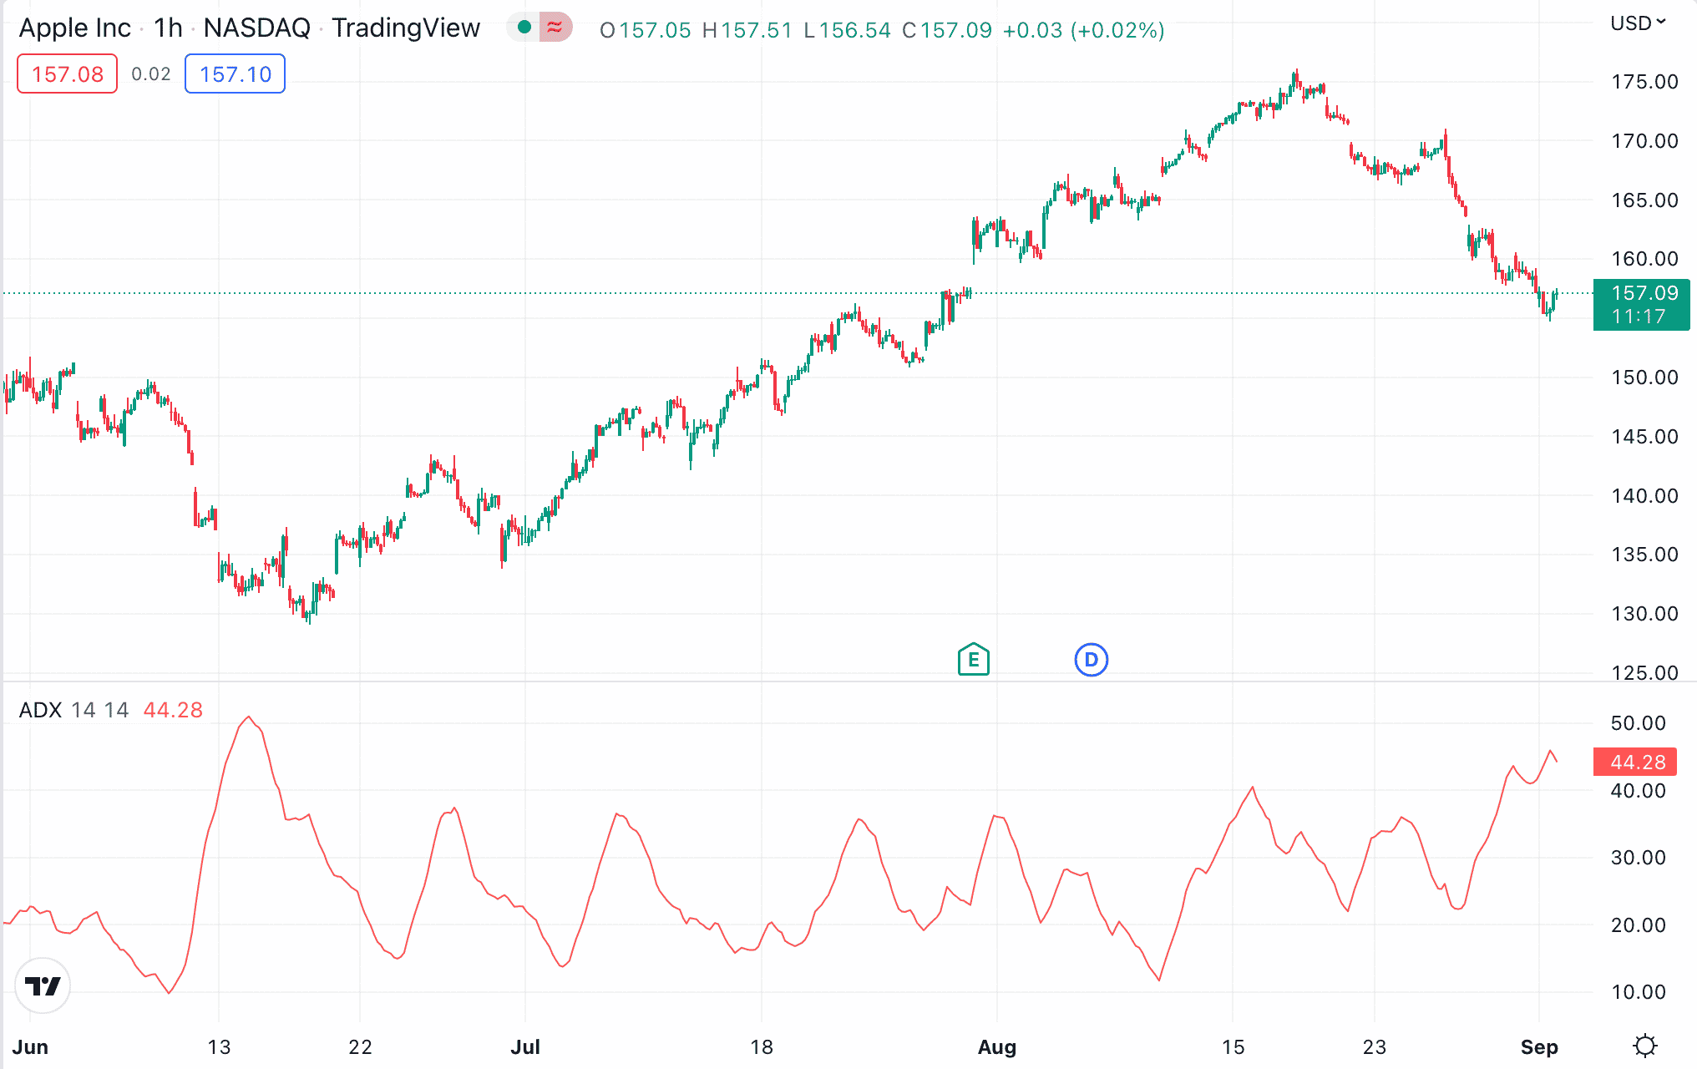Click the current price label 157.09

1642,304
